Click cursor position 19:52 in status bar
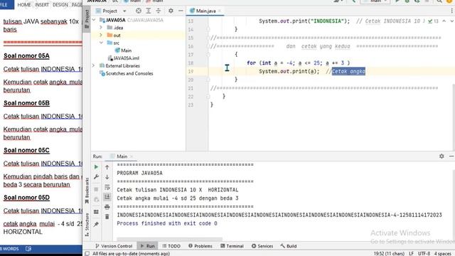The image size is (455, 256). [389, 253]
